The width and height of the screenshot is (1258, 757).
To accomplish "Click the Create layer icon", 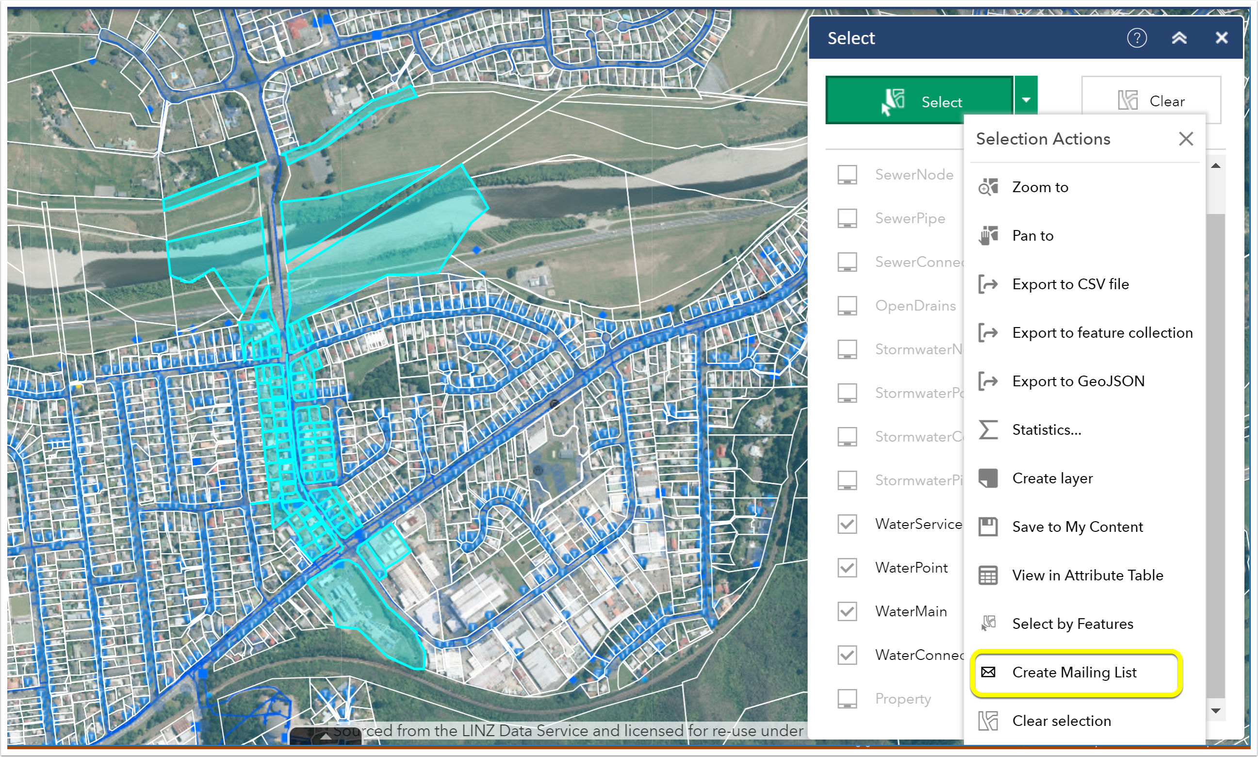I will coord(988,478).
